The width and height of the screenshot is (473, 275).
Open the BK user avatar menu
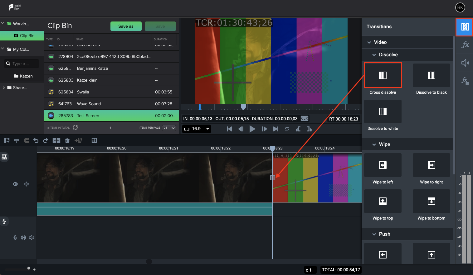point(460,7)
